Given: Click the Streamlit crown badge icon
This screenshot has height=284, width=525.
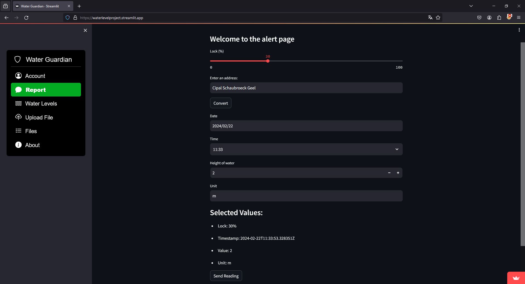Looking at the screenshot, I should pos(516,278).
